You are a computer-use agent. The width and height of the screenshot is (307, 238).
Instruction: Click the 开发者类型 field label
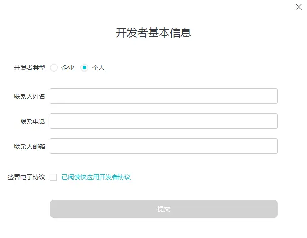30,68
